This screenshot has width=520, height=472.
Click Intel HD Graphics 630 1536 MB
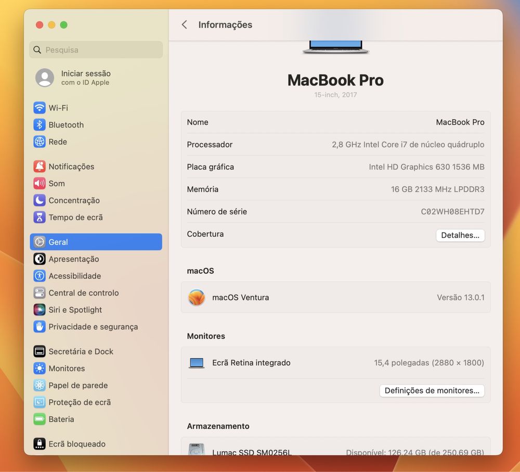[x=426, y=167]
